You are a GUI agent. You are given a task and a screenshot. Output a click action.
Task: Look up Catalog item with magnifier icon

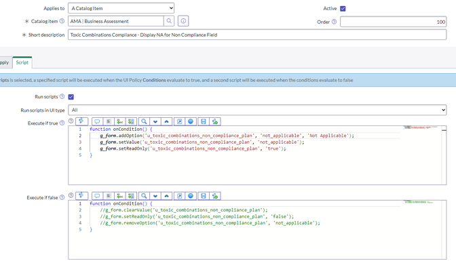click(x=169, y=21)
